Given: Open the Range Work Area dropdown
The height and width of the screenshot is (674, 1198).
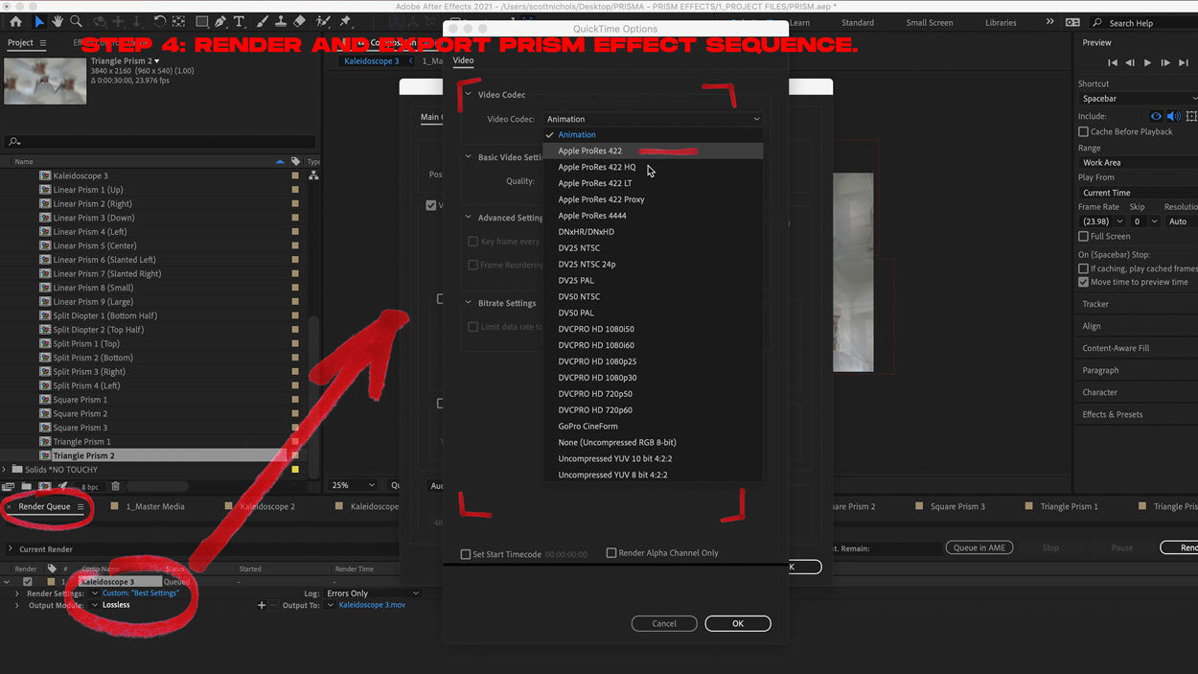Looking at the screenshot, I should coord(1138,162).
